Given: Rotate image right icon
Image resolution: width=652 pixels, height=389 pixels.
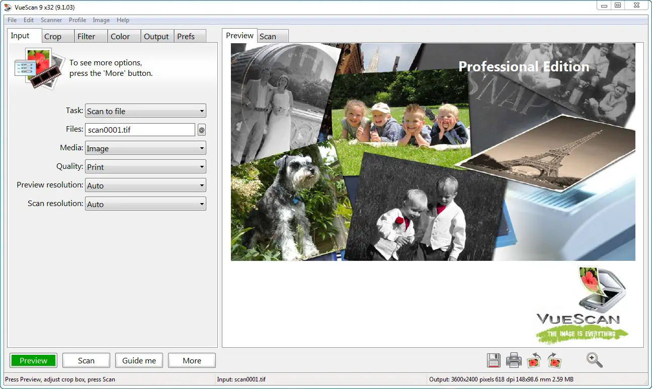Looking at the screenshot, I should (x=554, y=360).
